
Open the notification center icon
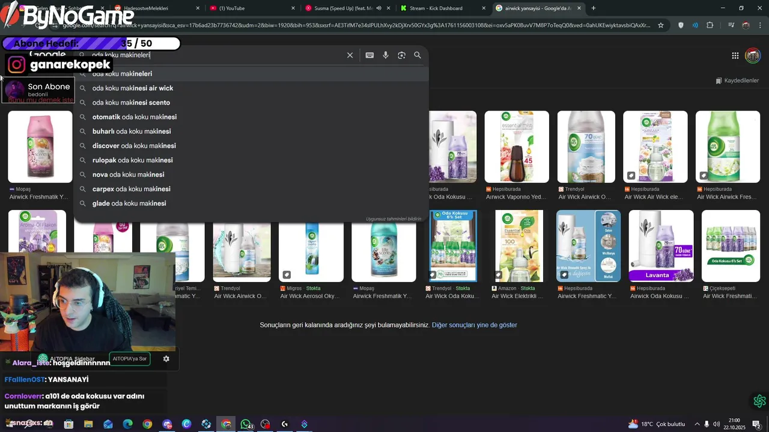click(756, 424)
